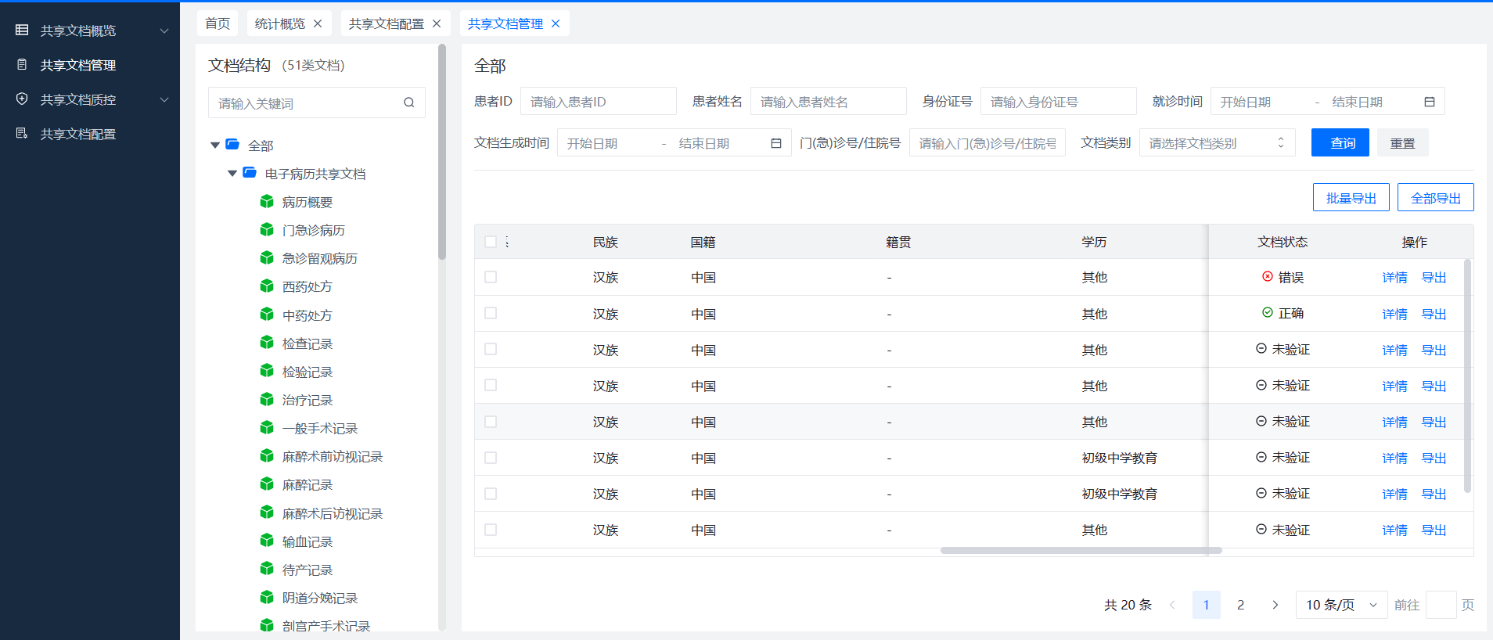The image size is (1493, 640).
Task: Click the document tree vertical scrollbar
Action: pos(442,153)
